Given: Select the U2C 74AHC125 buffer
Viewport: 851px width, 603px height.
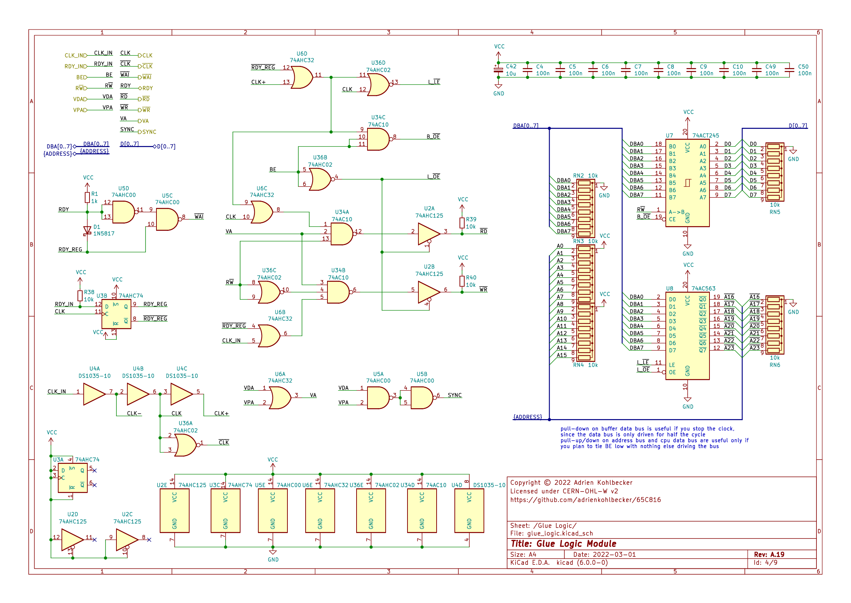Looking at the screenshot, I should 127,540.
